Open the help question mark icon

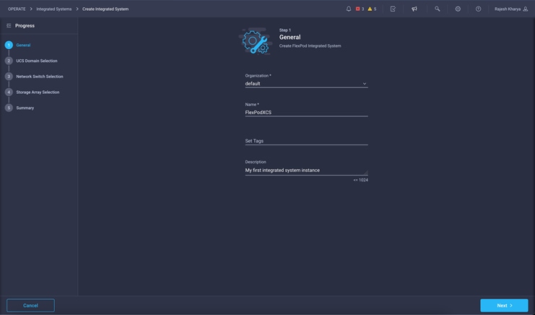point(479,9)
